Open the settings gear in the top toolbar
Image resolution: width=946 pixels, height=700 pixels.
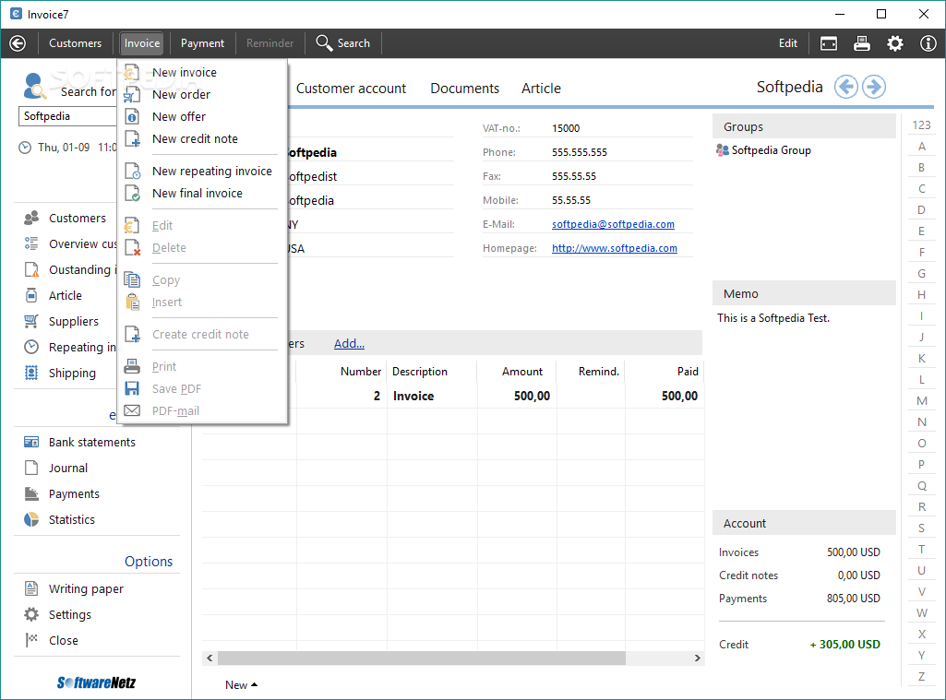894,43
